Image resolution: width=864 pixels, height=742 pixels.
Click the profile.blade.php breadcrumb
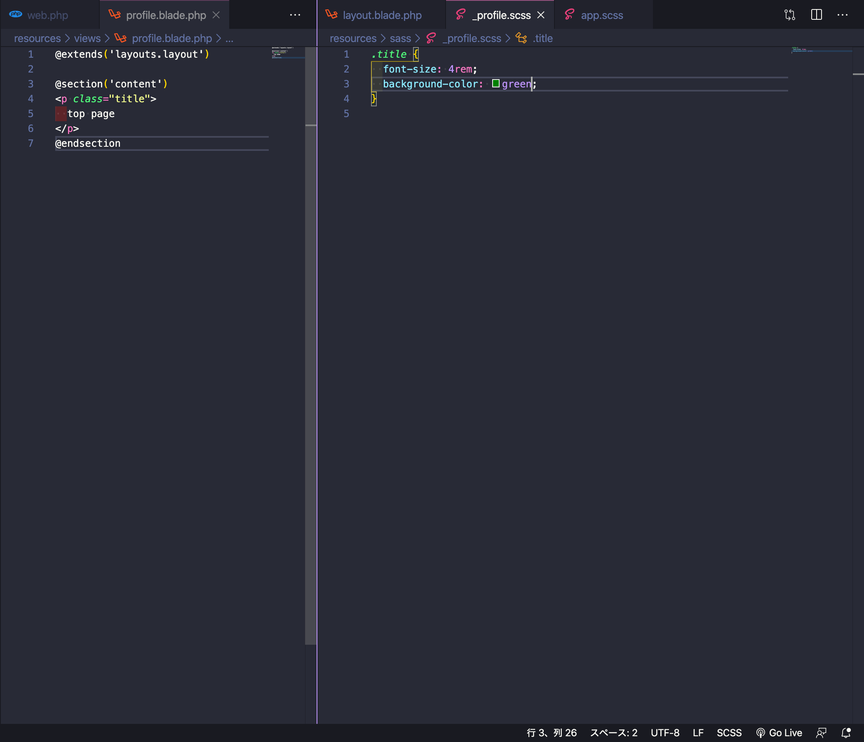(x=172, y=38)
